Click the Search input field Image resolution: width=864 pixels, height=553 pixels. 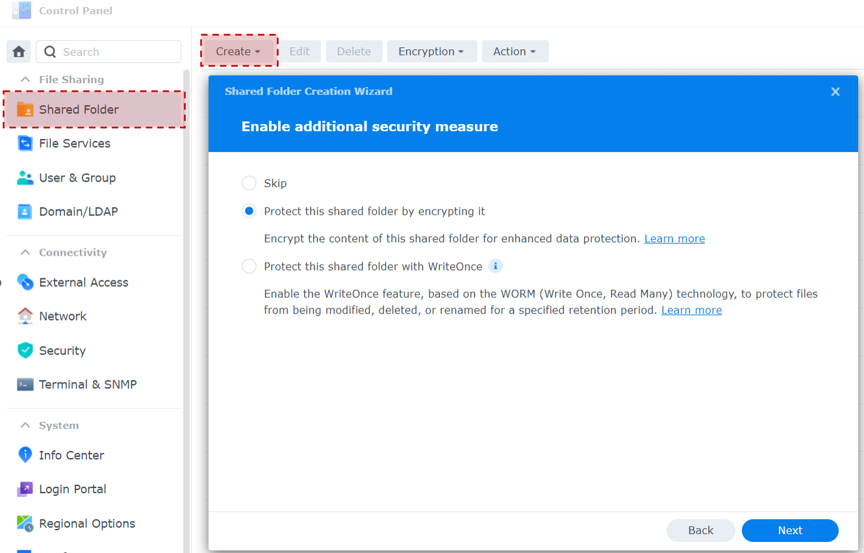[x=108, y=52]
